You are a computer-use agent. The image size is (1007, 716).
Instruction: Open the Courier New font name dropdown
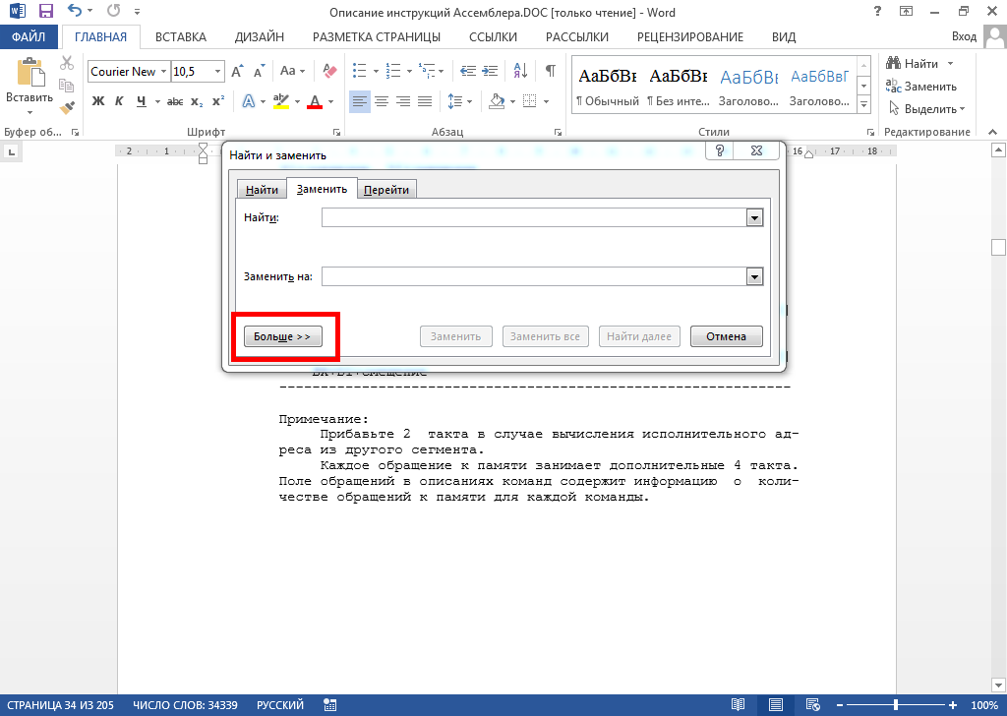tap(163, 72)
